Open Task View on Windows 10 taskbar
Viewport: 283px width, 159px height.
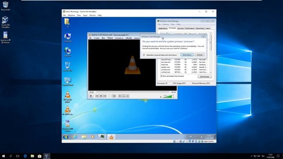(18, 156)
